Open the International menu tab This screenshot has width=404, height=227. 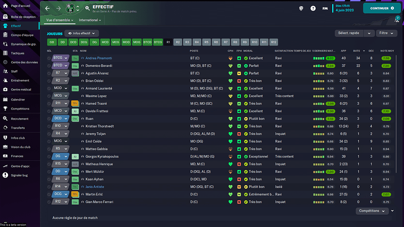tap(90, 20)
